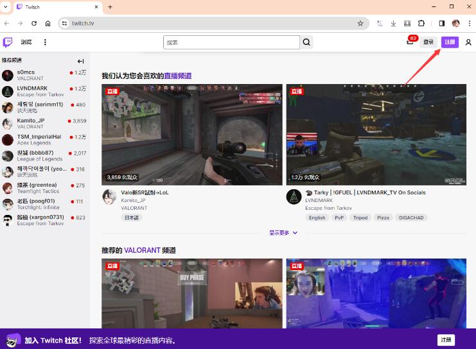Select Kamito_JP in the sidebar list
This screenshot has width=476, height=349.
[x=44, y=123]
